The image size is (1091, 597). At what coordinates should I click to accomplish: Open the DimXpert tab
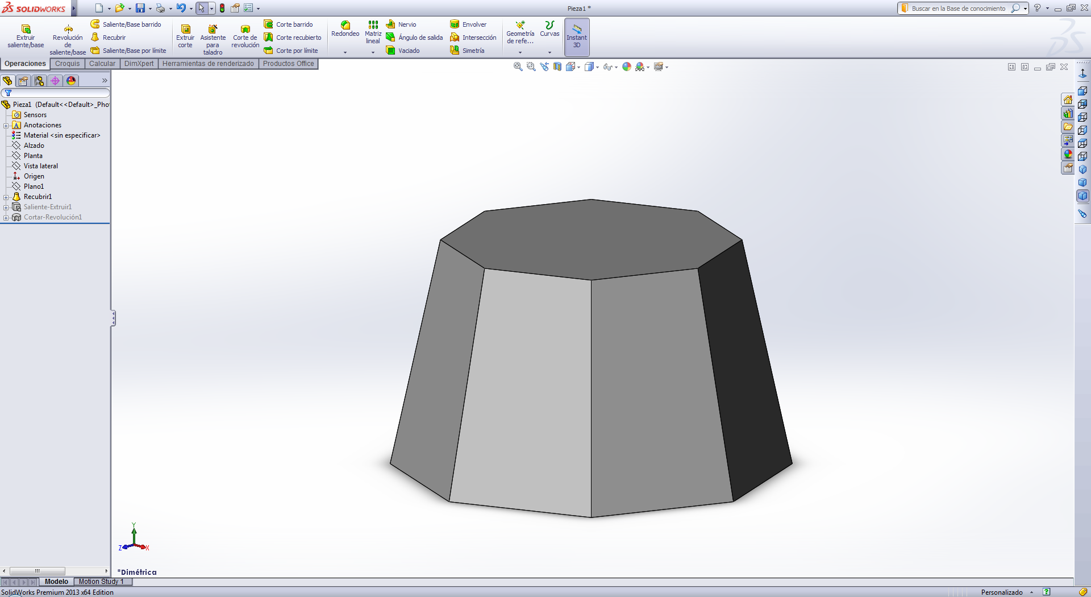tap(139, 64)
